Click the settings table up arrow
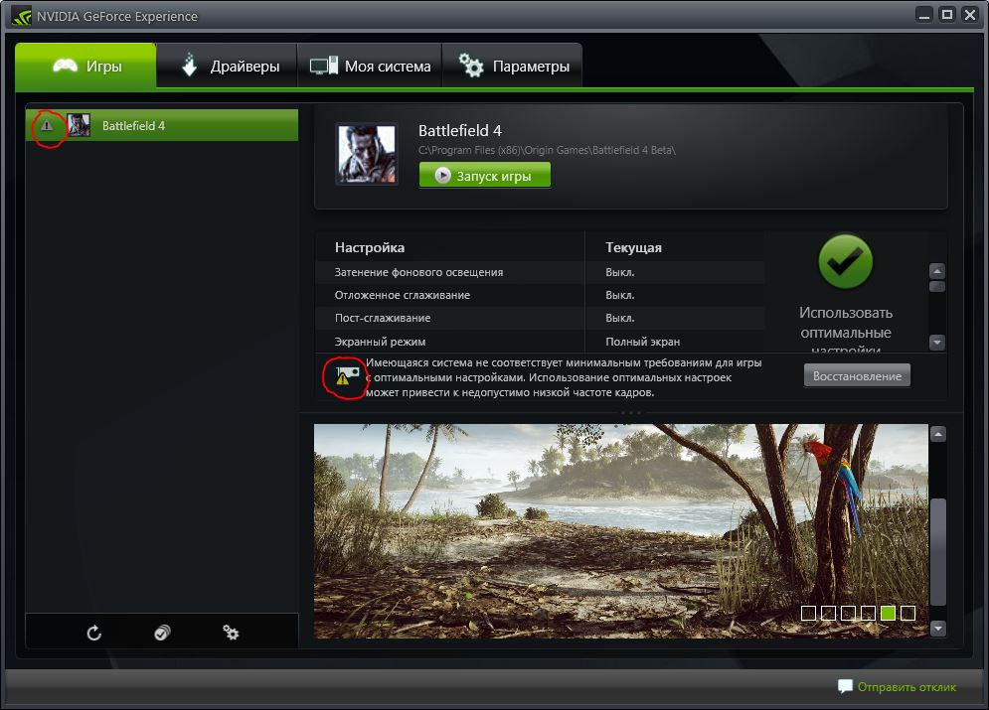The image size is (989, 710). point(937,271)
